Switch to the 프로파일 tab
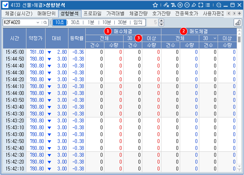 point(93,13)
